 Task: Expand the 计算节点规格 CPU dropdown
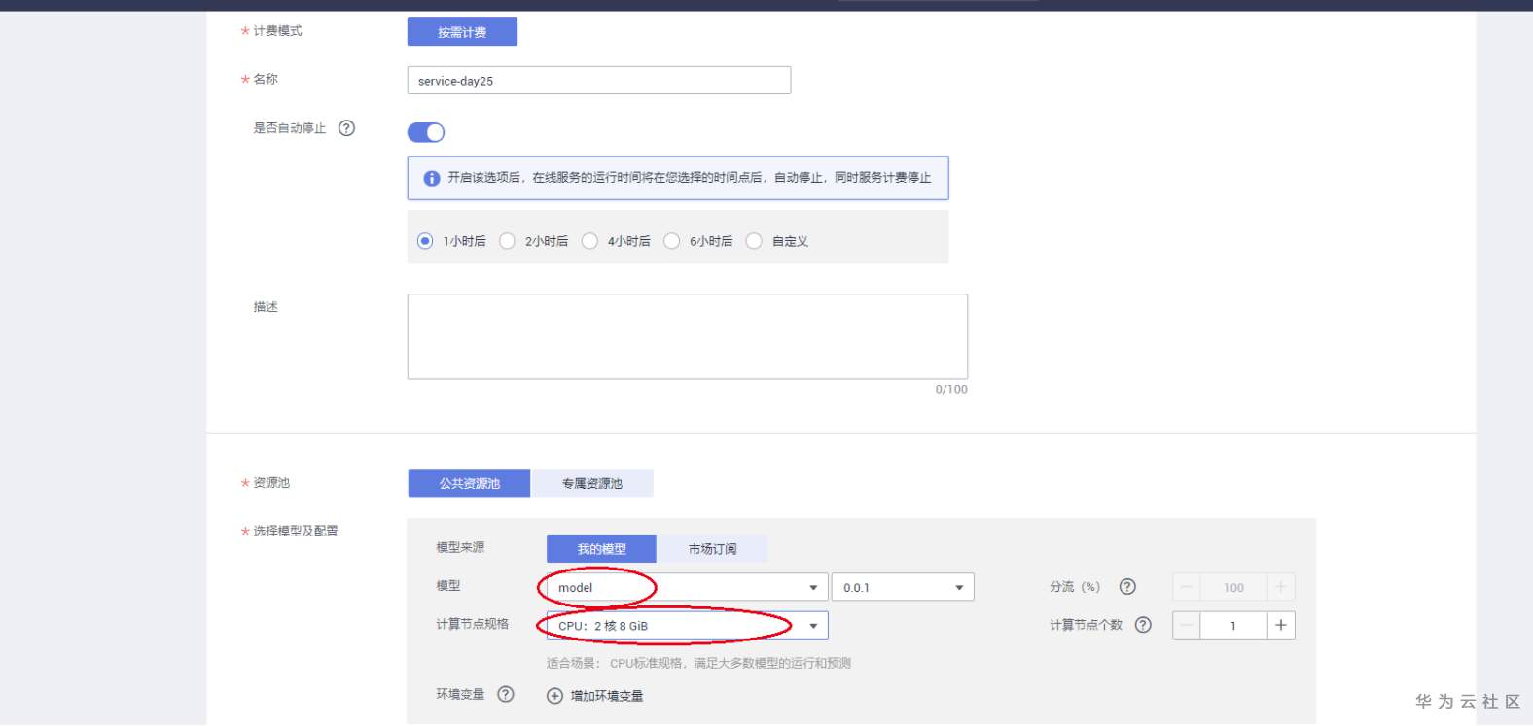(687, 625)
